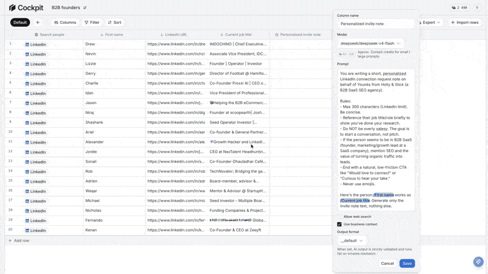Click the first name cell 'Fernando'

tap(114, 220)
